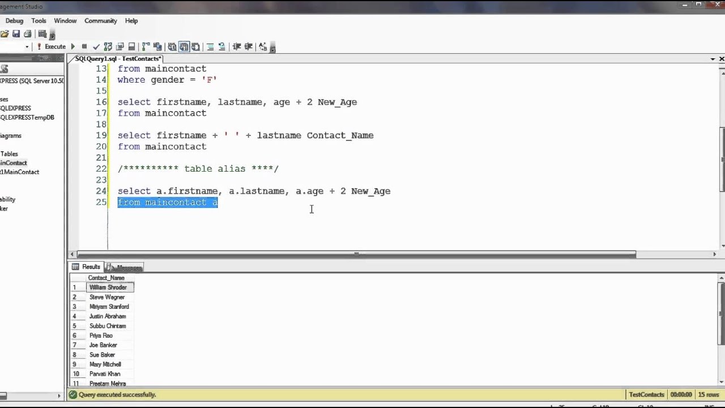Open the Debug menu
The width and height of the screenshot is (725, 408).
coord(14,21)
